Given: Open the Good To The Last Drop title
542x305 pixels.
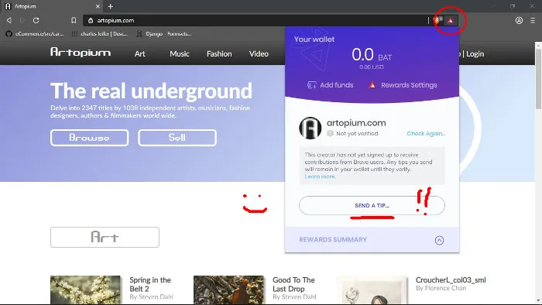Looking at the screenshot, I should click(293, 284).
